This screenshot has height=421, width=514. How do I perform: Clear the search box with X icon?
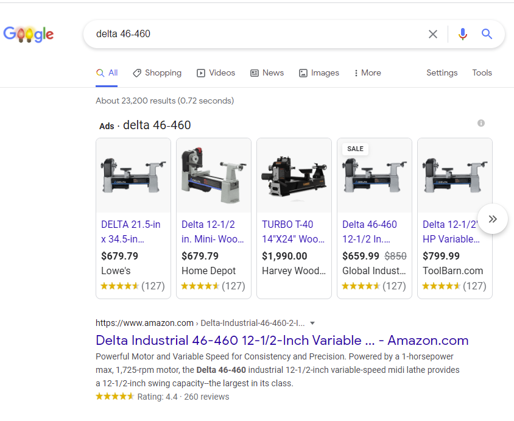[x=432, y=34]
